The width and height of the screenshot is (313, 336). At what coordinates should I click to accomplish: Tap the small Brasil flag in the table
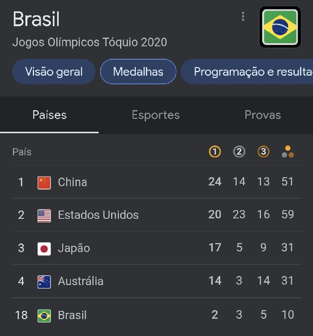point(44,316)
